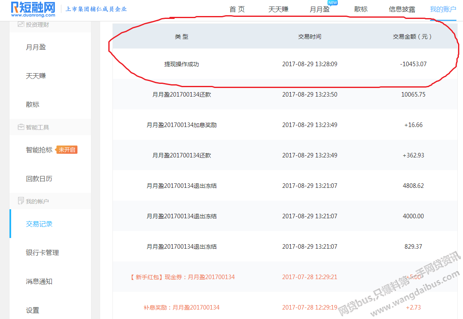Click the 我的帐户 document icon

click(21, 201)
